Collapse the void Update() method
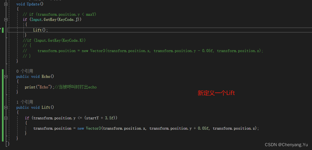 click(x=6, y=4)
